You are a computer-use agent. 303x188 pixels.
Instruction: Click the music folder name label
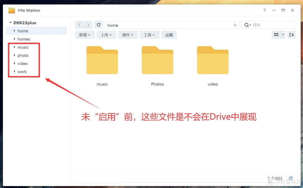102,84
